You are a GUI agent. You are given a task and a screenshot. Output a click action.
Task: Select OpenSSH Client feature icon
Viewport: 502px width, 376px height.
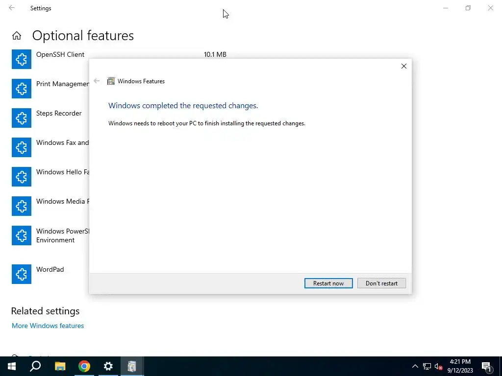pos(22,59)
